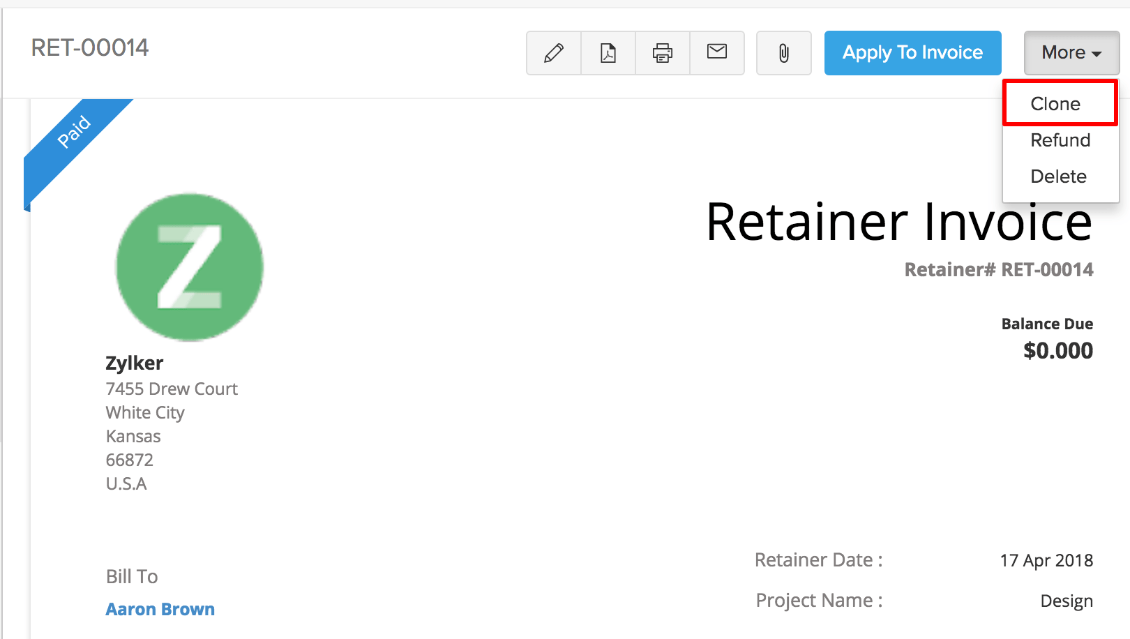Click the RET-00014 page title

click(x=90, y=48)
